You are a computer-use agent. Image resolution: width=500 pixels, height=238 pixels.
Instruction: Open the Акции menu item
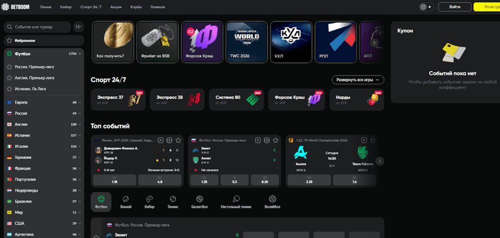pyautogui.click(x=116, y=7)
